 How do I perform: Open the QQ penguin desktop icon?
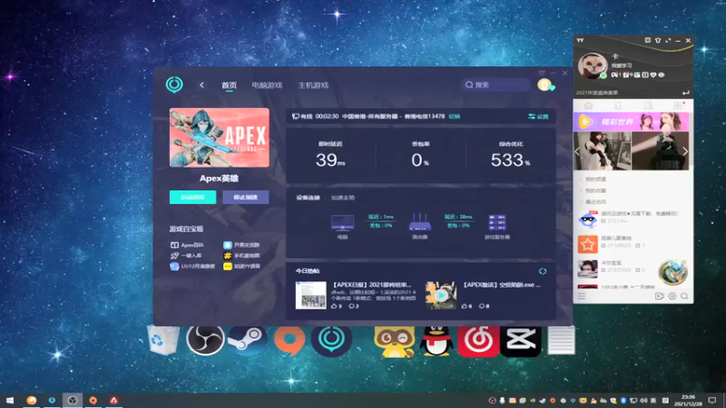436,340
